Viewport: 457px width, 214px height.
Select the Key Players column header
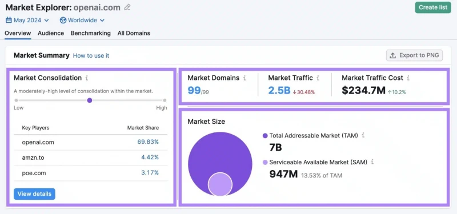35,128
